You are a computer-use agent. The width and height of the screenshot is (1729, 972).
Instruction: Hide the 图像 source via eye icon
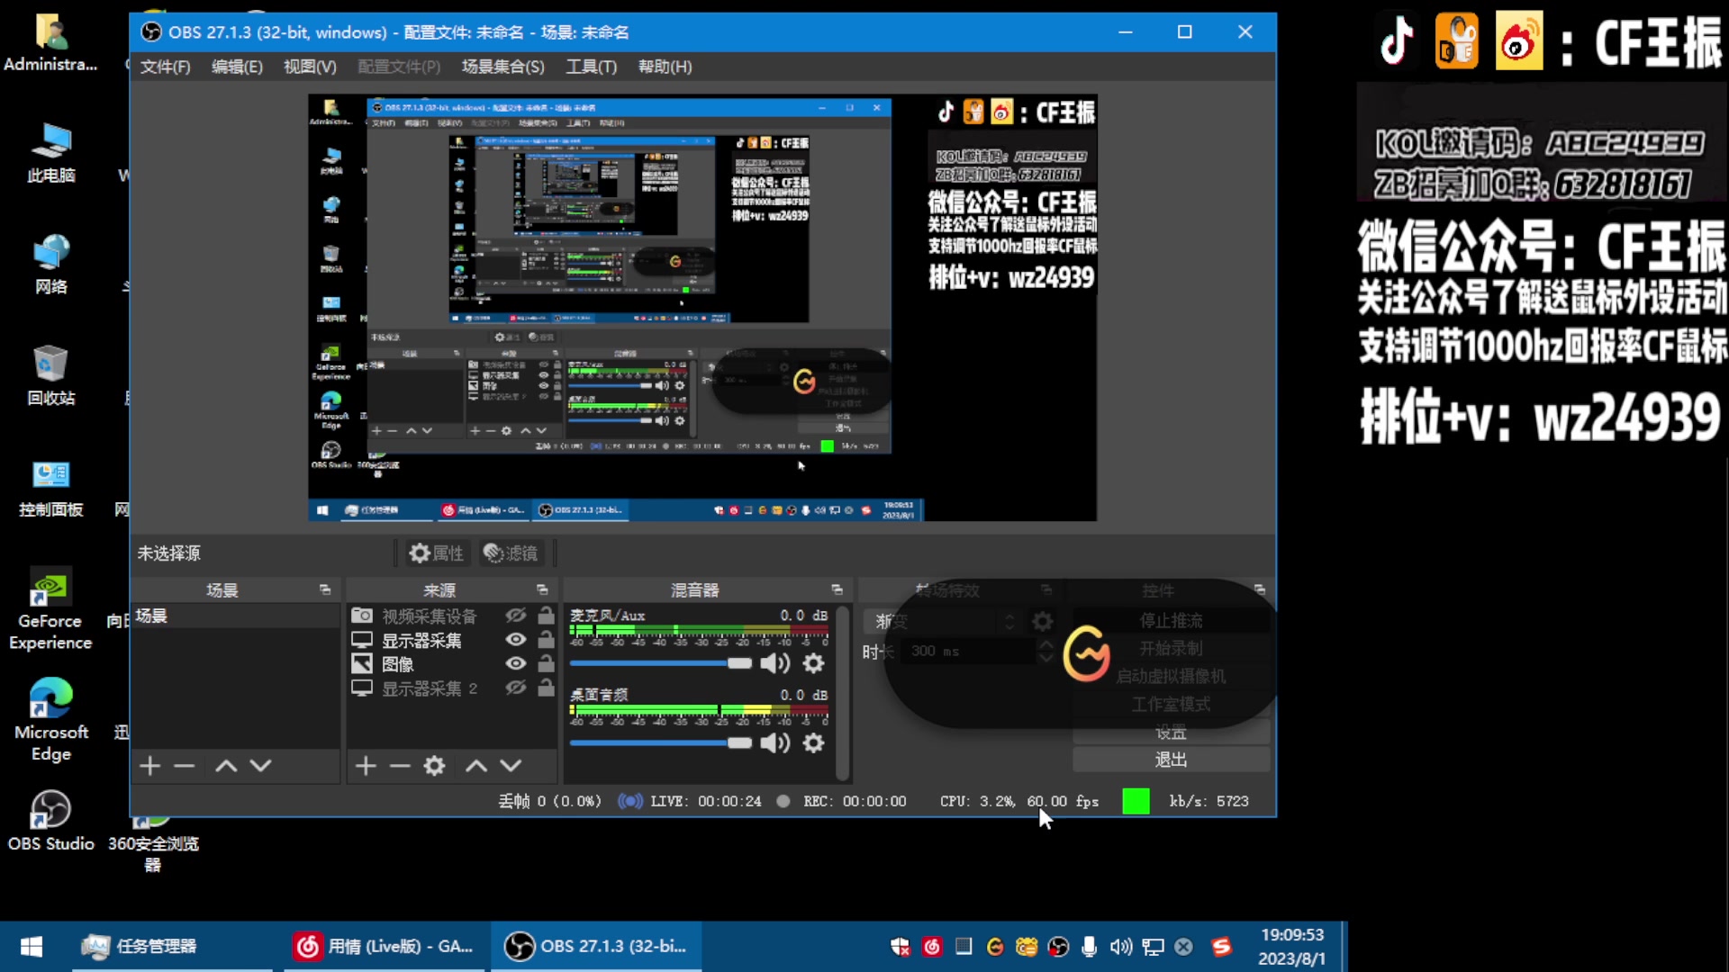515,664
